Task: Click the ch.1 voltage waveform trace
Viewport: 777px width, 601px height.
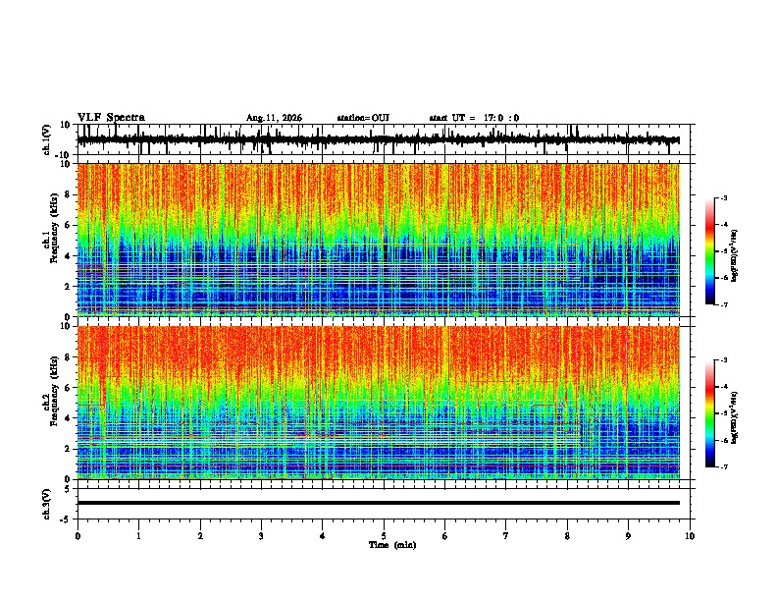Action: (x=378, y=139)
